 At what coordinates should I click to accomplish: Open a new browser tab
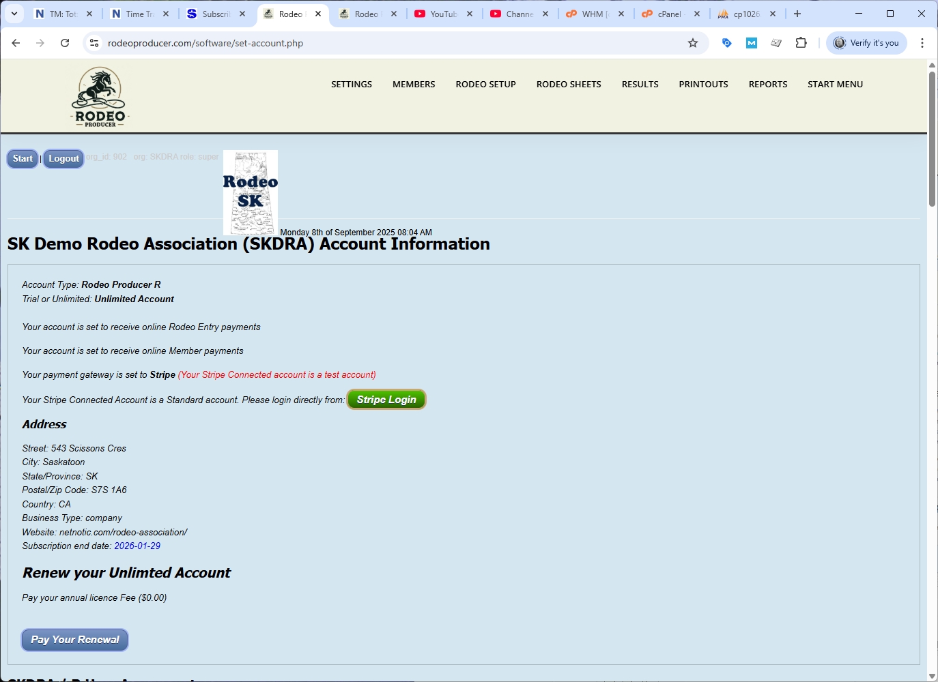point(797,14)
